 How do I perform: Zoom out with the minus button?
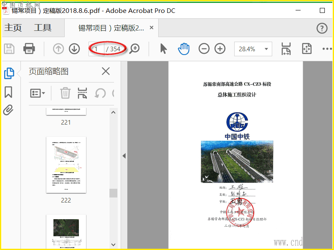tap(204, 49)
